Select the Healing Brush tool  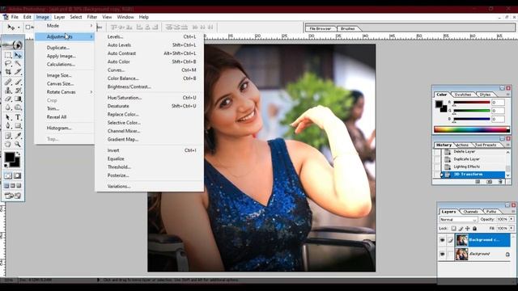click(8, 82)
